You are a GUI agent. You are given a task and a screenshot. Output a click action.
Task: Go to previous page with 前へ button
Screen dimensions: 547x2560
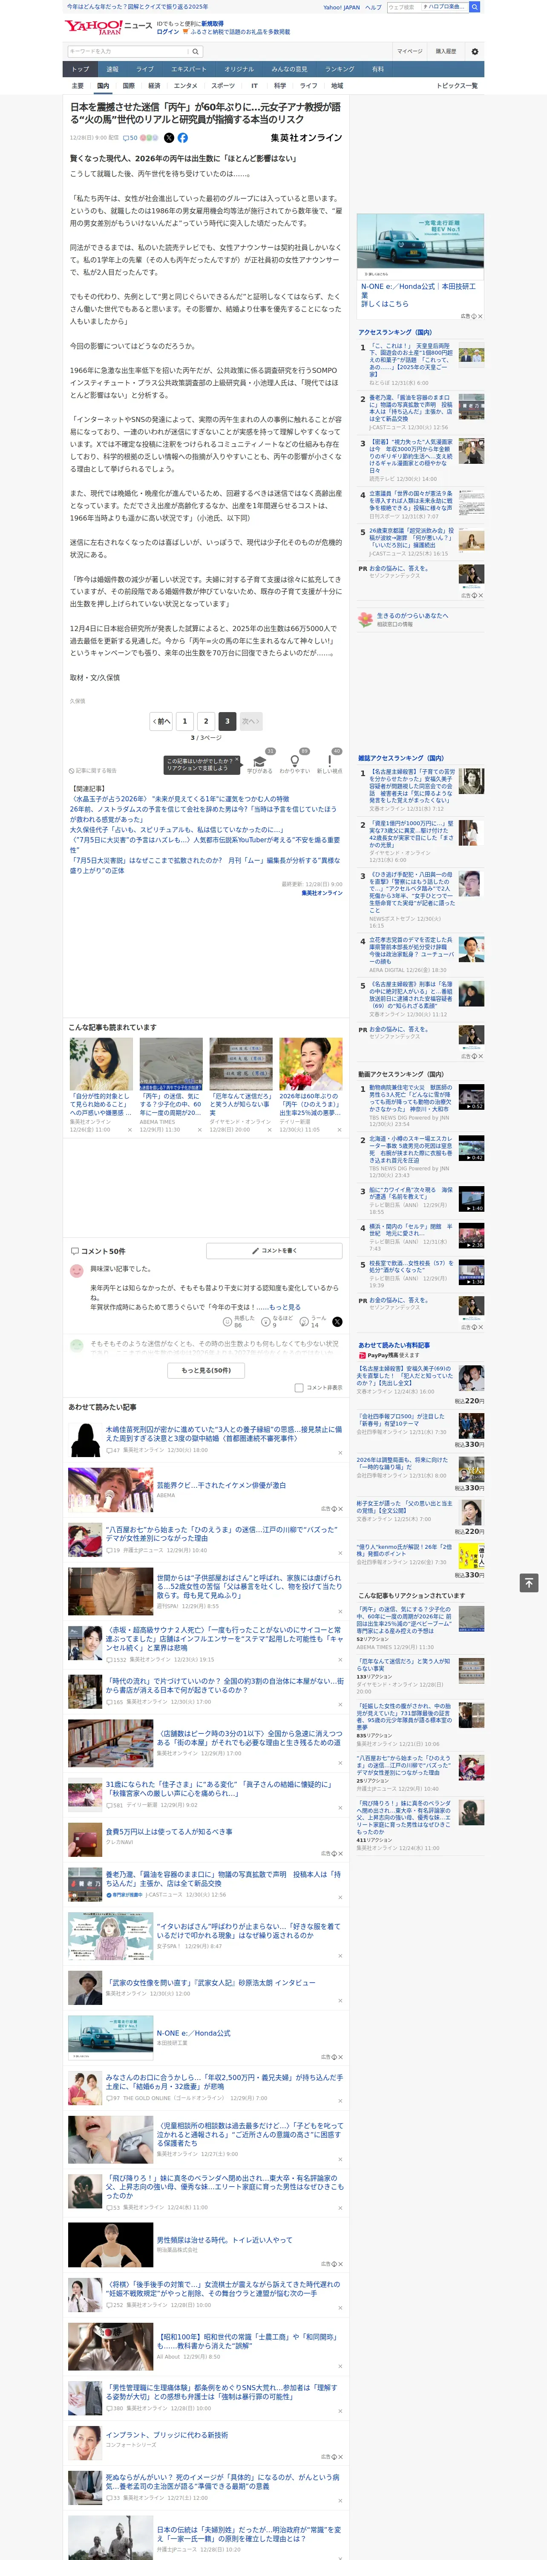162,721
